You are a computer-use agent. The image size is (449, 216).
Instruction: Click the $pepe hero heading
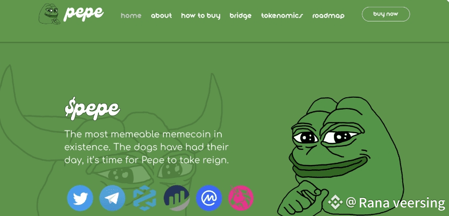click(x=92, y=108)
